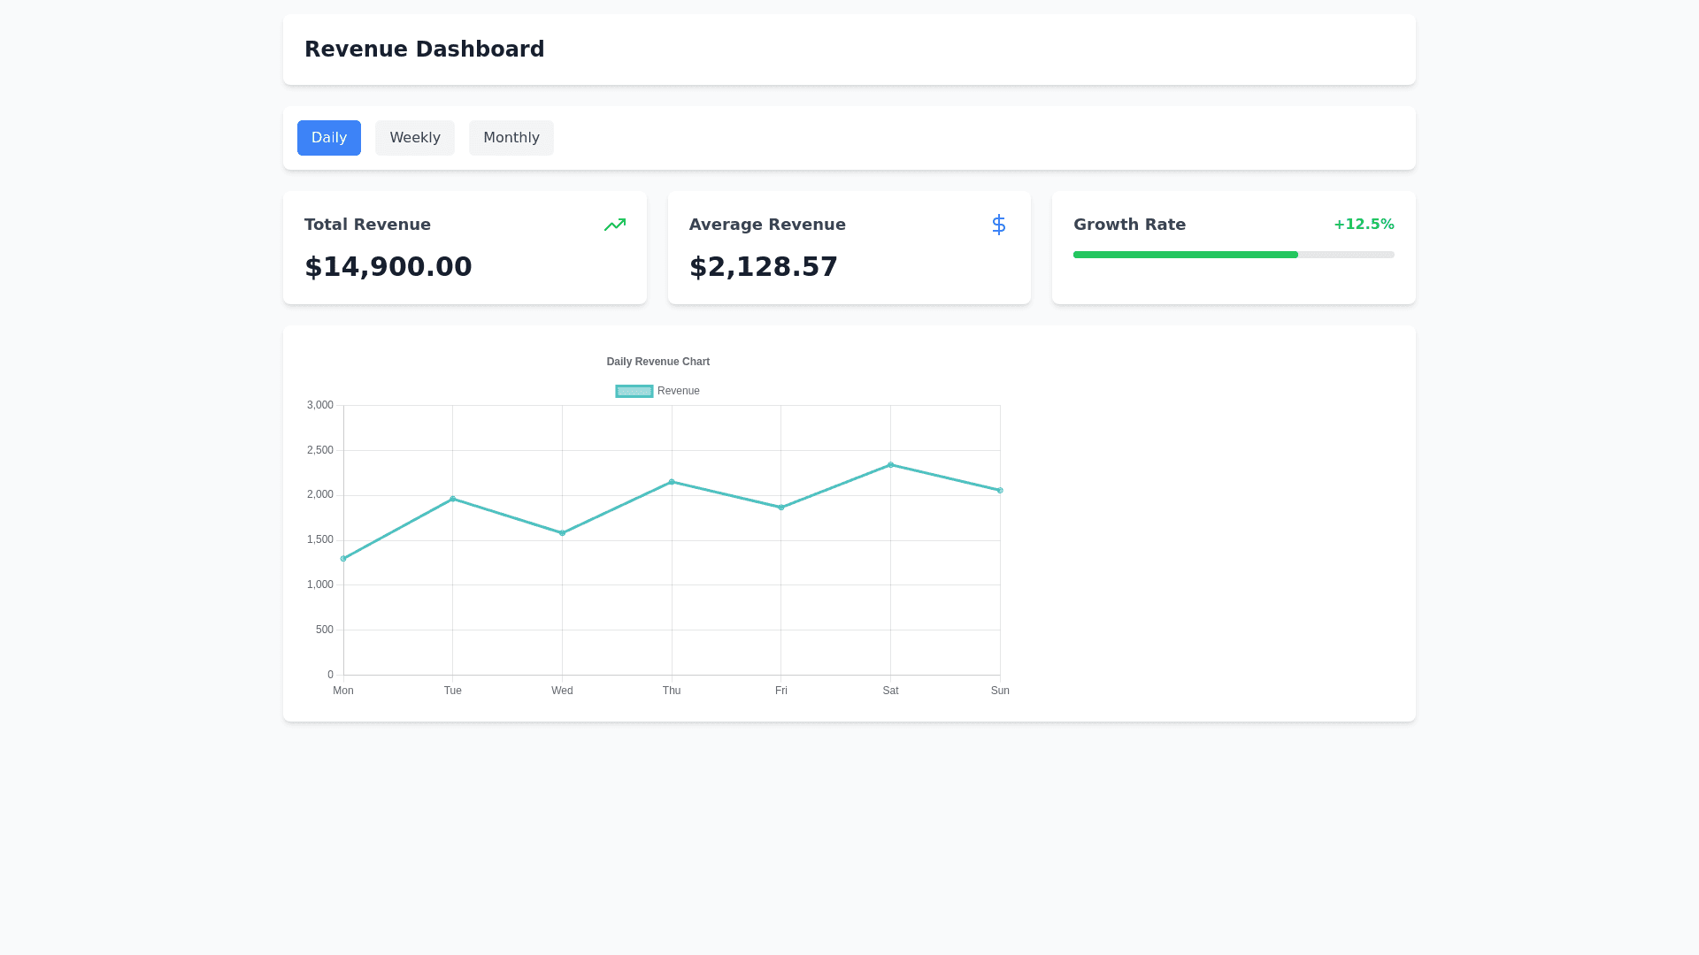Click the blue dollar sign icon
The image size is (1699, 955).
998,225
